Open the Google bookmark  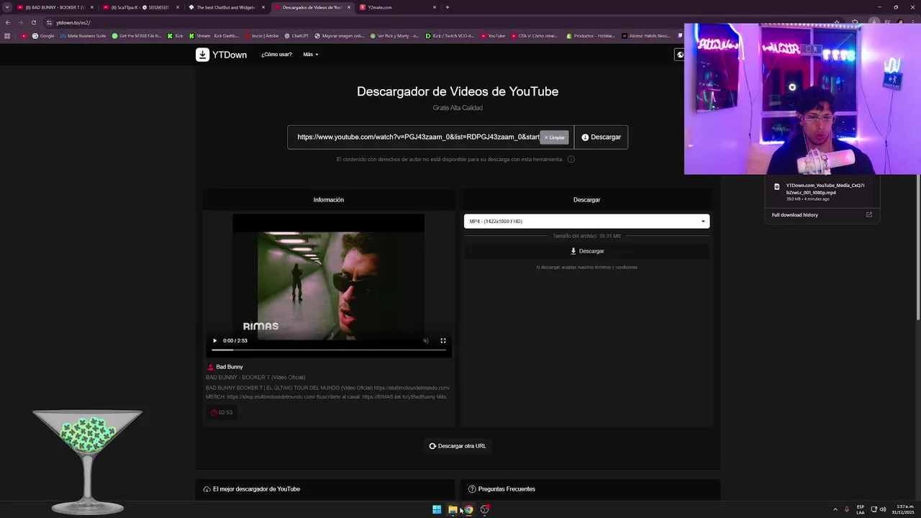(43, 35)
